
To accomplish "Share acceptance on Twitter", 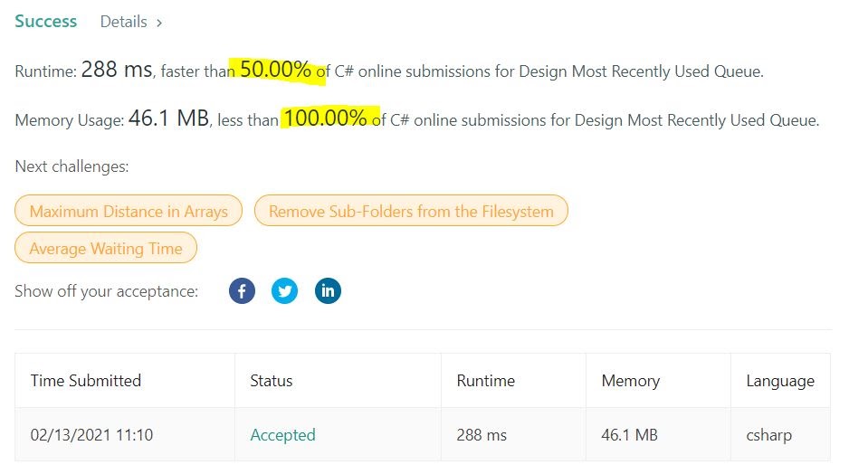I will tap(284, 291).
